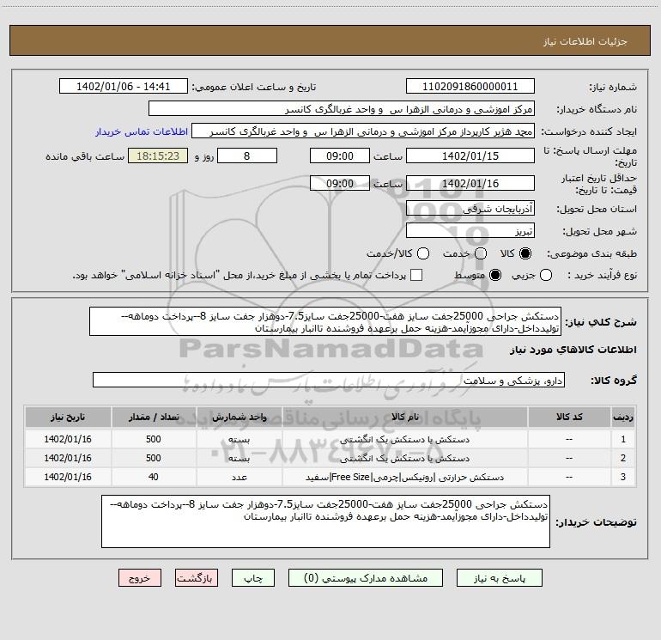Click the price validity date 1402/01/16 field

point(470,183)
